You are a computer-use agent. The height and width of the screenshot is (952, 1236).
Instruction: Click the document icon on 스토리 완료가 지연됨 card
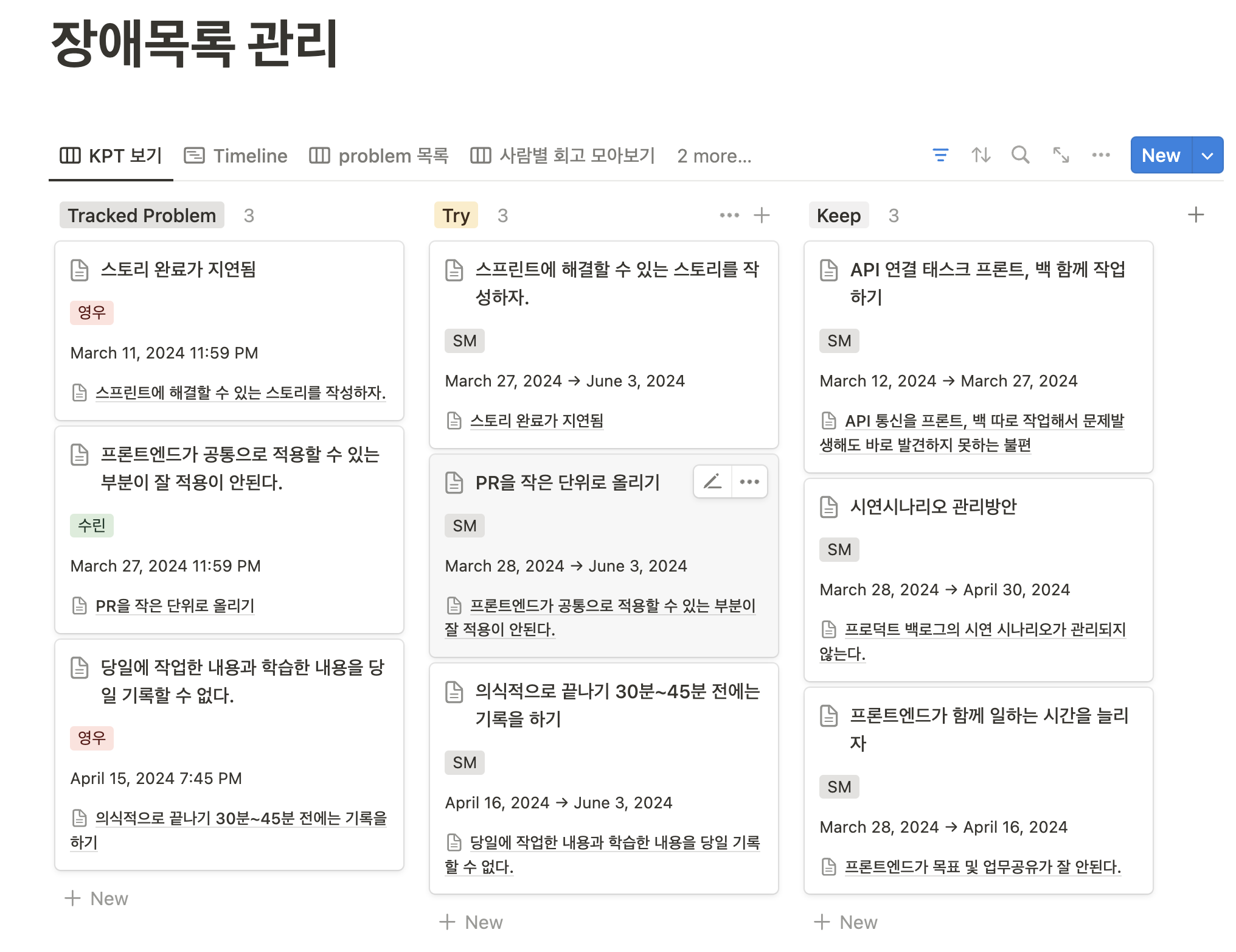(80, 270)
